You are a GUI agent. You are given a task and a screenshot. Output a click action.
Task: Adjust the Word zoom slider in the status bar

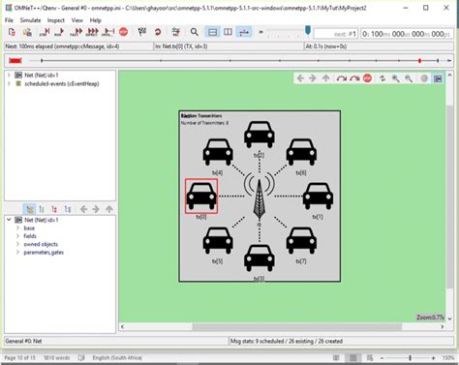(410, 357)
